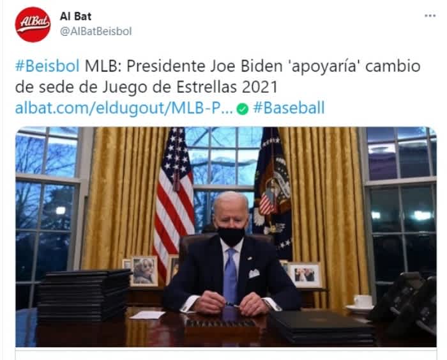Follow the albat.com/eldugout article link
The height and width of the screenshot is (360, 447).
pos(124,108)
